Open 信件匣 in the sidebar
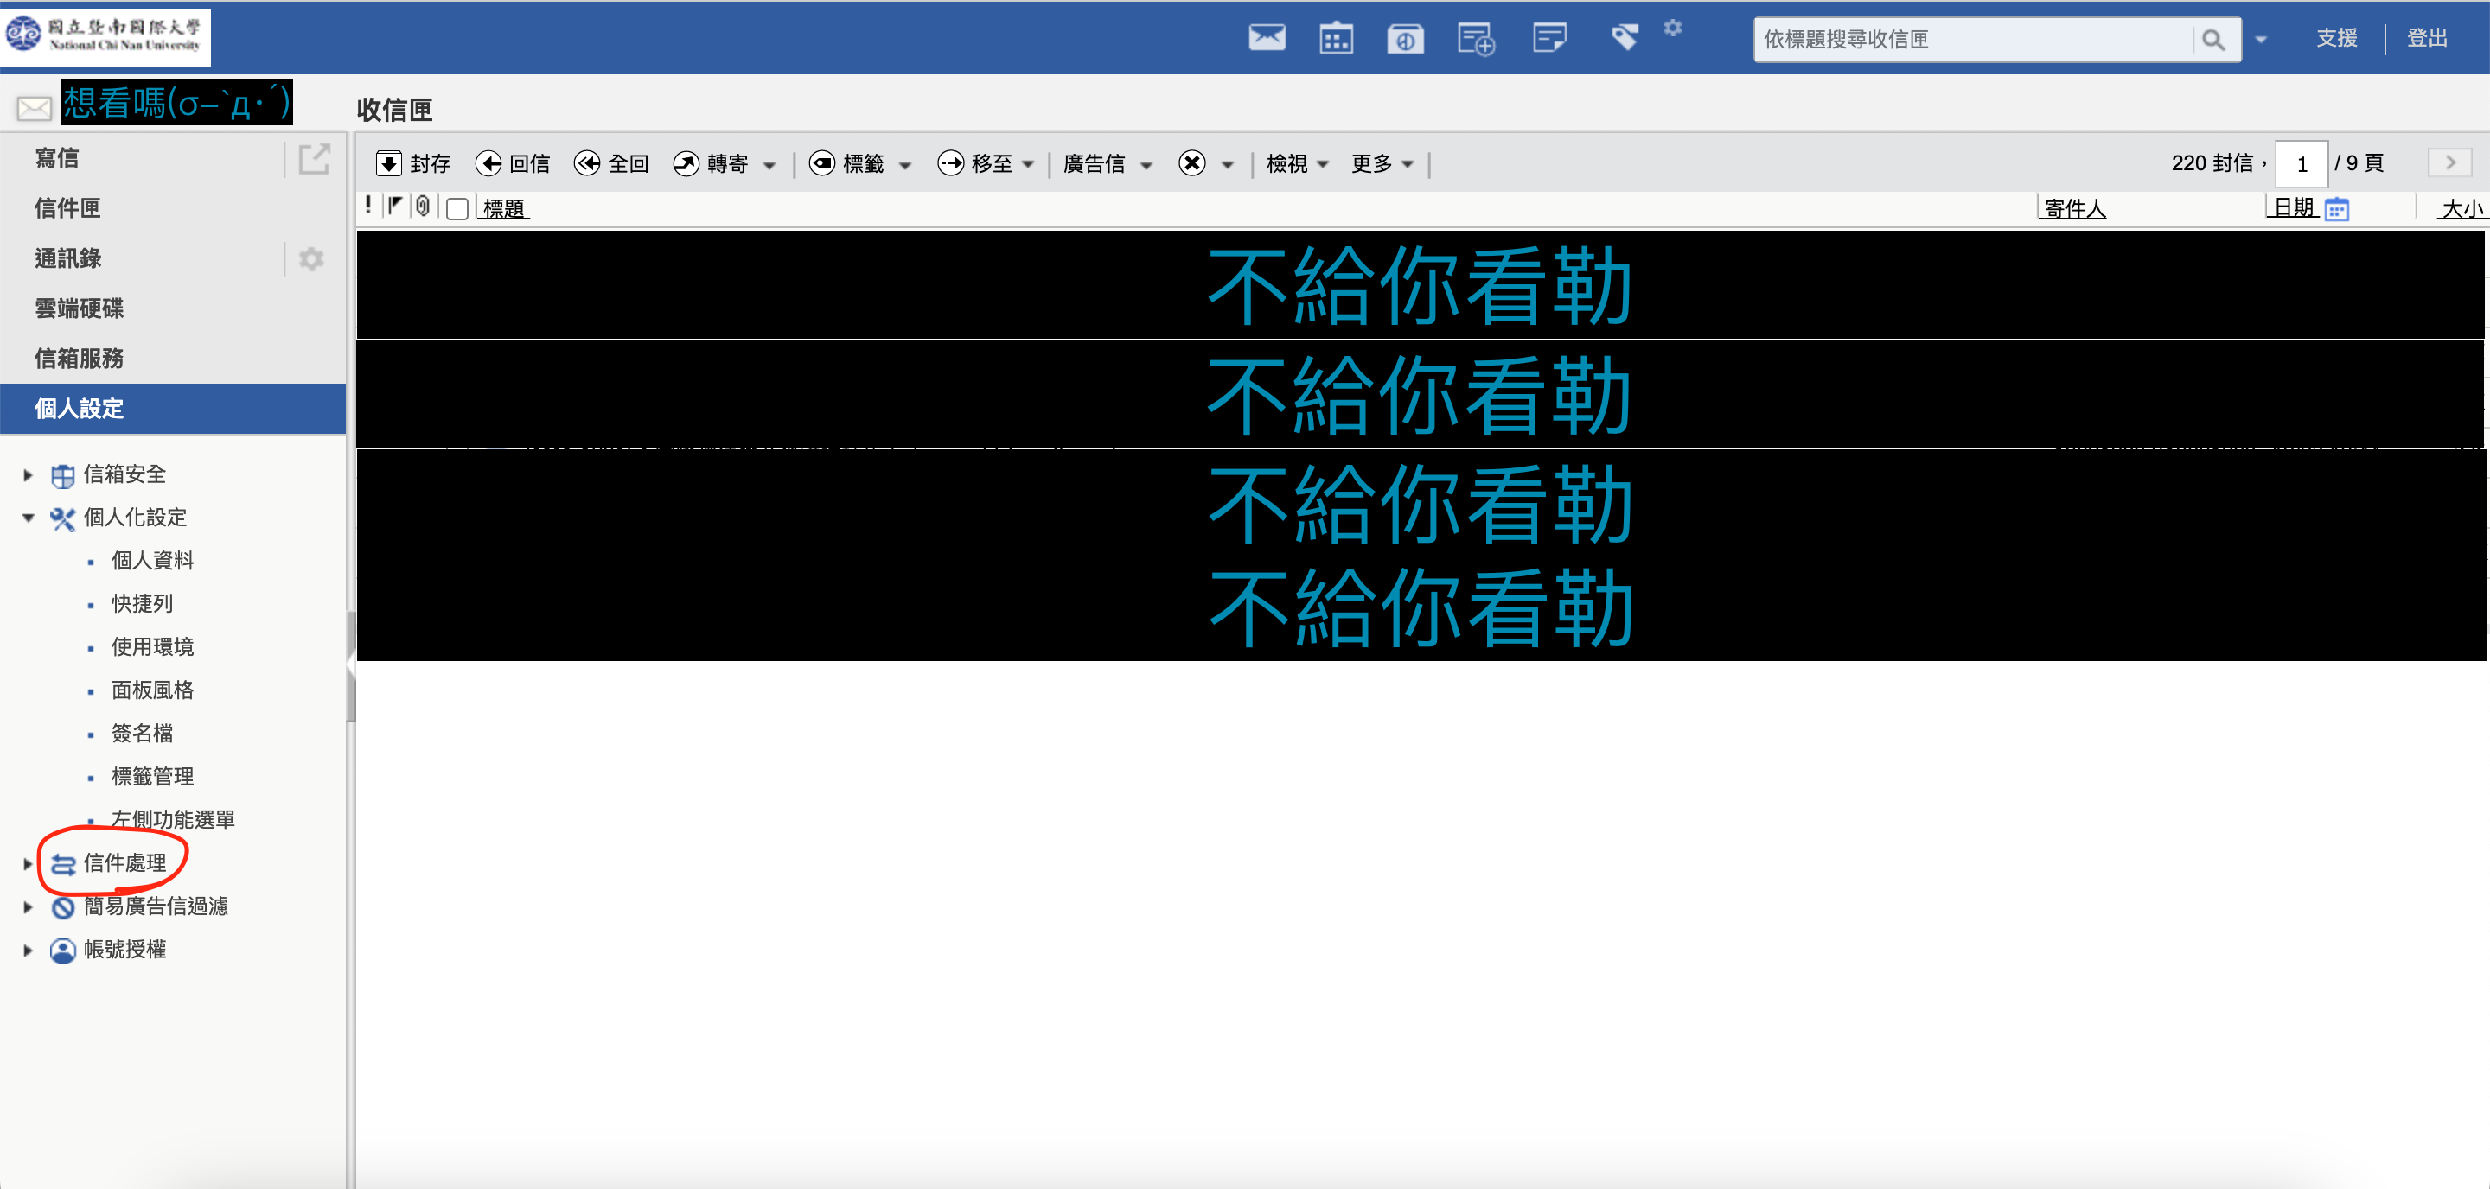 [67, 208]
